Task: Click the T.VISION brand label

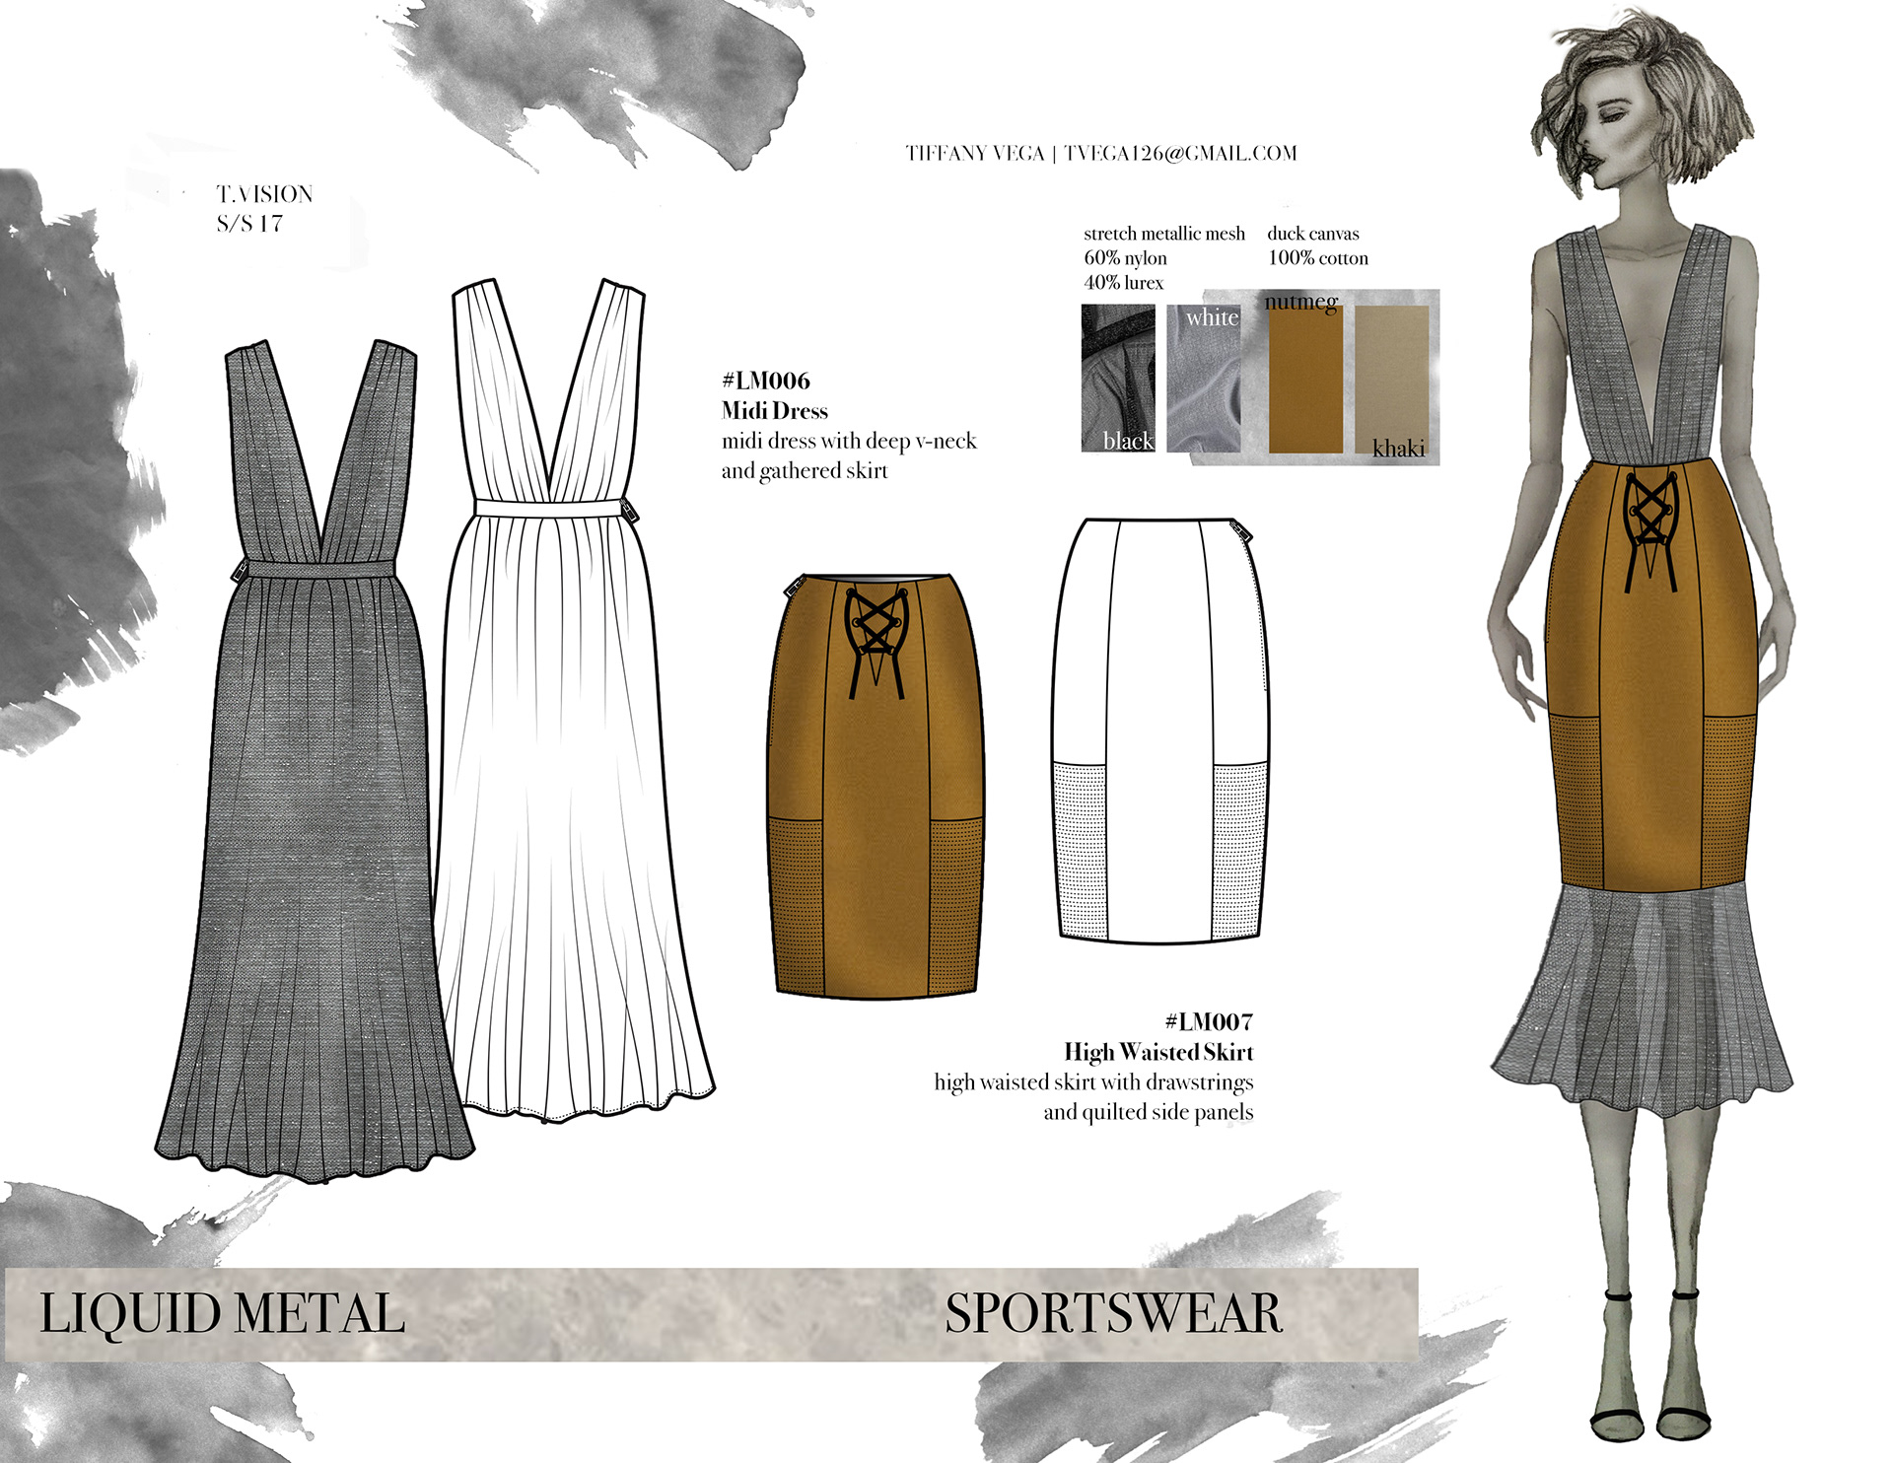Action: tap(264, 194)
